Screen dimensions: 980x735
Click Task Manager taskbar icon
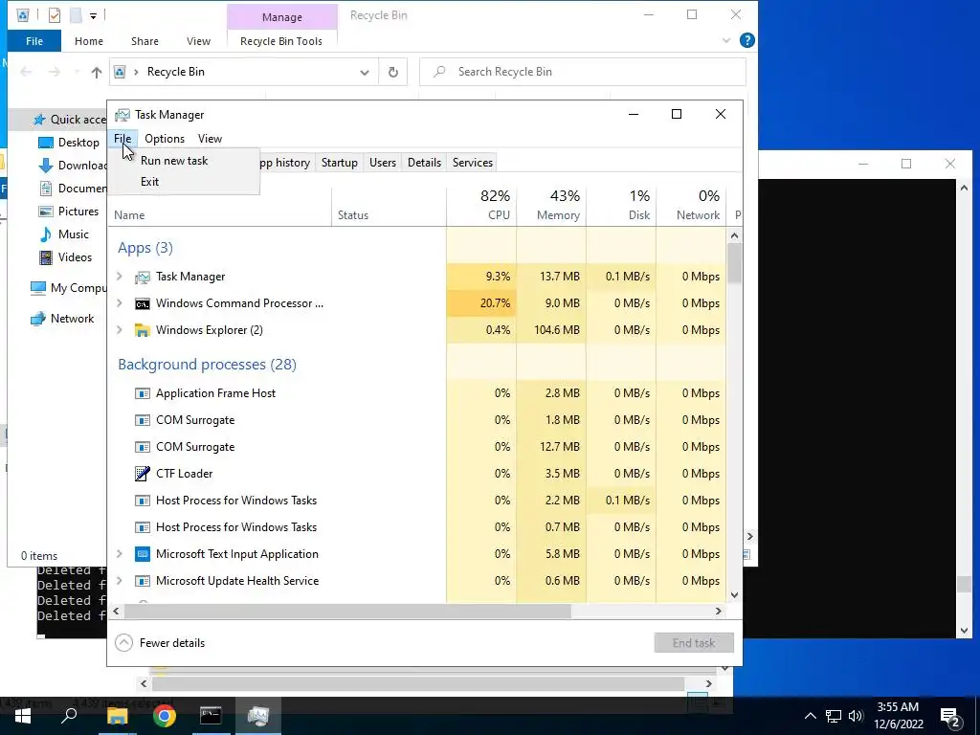point(257,716)
